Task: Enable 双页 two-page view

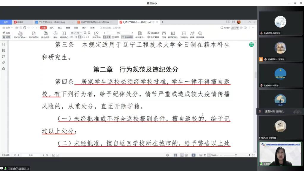Action: (x=115, y=37)
